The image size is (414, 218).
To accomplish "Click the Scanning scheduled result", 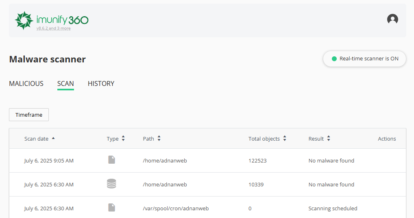I will 333,208.
